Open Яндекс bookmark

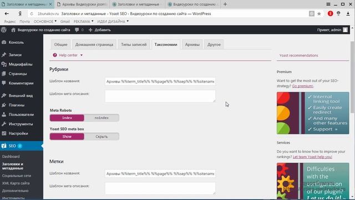pos(10,21)
